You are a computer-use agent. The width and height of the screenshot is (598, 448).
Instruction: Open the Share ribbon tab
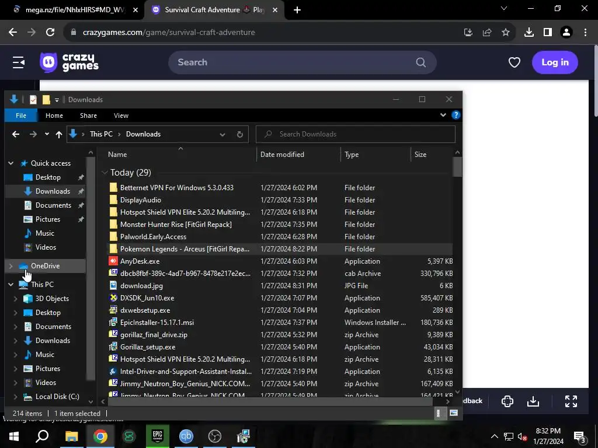tap(88, 116)
